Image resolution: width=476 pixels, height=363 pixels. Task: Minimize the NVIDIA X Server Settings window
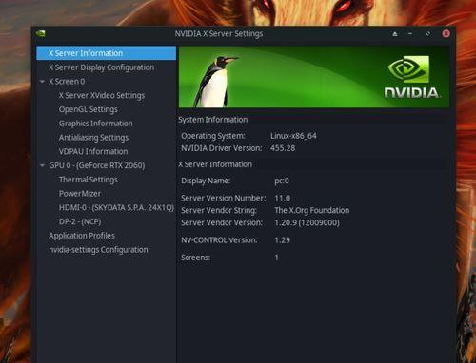(x=410, y=34)
